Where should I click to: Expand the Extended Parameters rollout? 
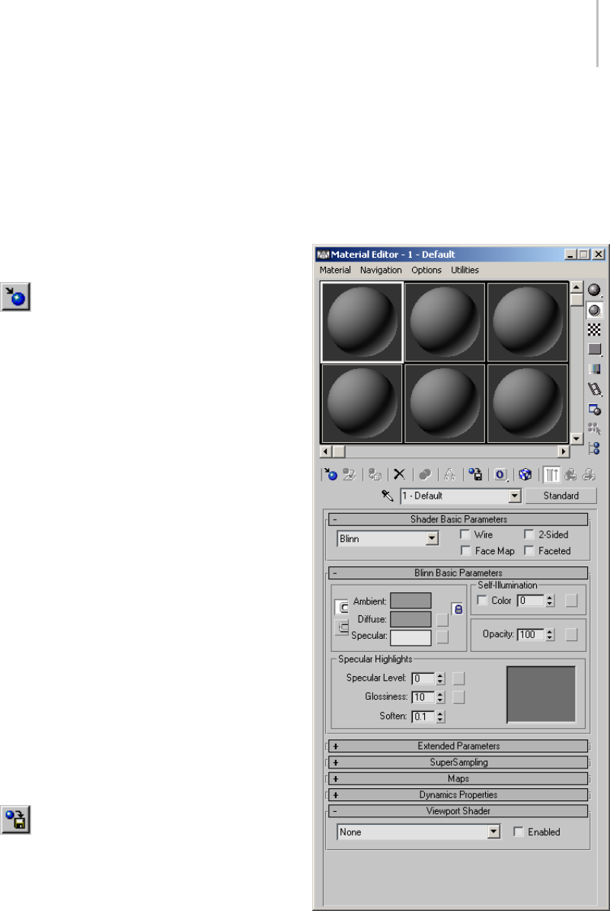(x=458, y=746)
